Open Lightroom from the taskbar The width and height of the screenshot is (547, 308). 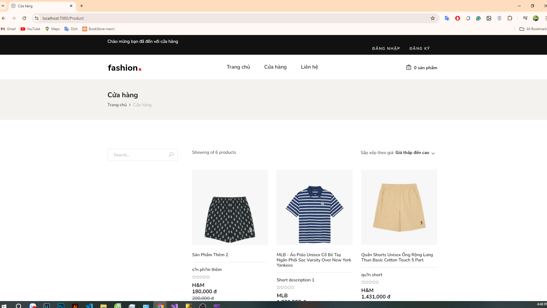[47, 306]
